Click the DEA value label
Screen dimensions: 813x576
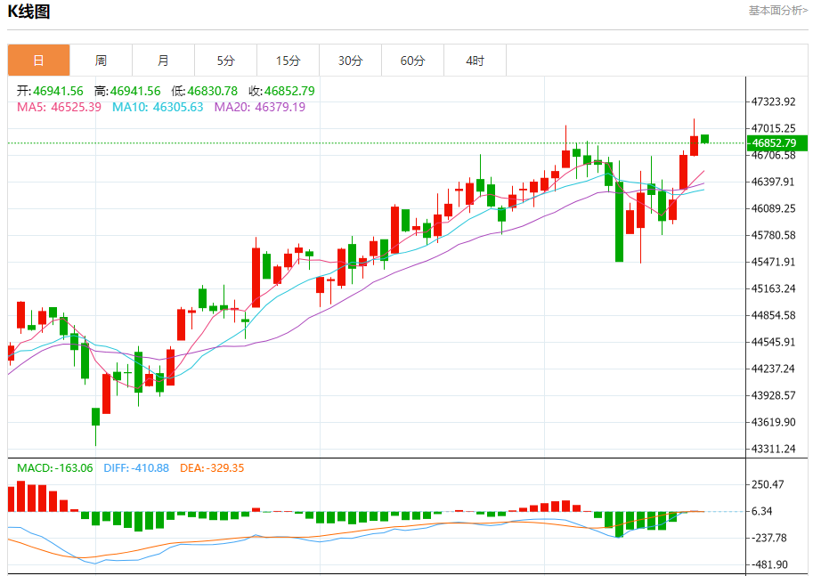211,467
